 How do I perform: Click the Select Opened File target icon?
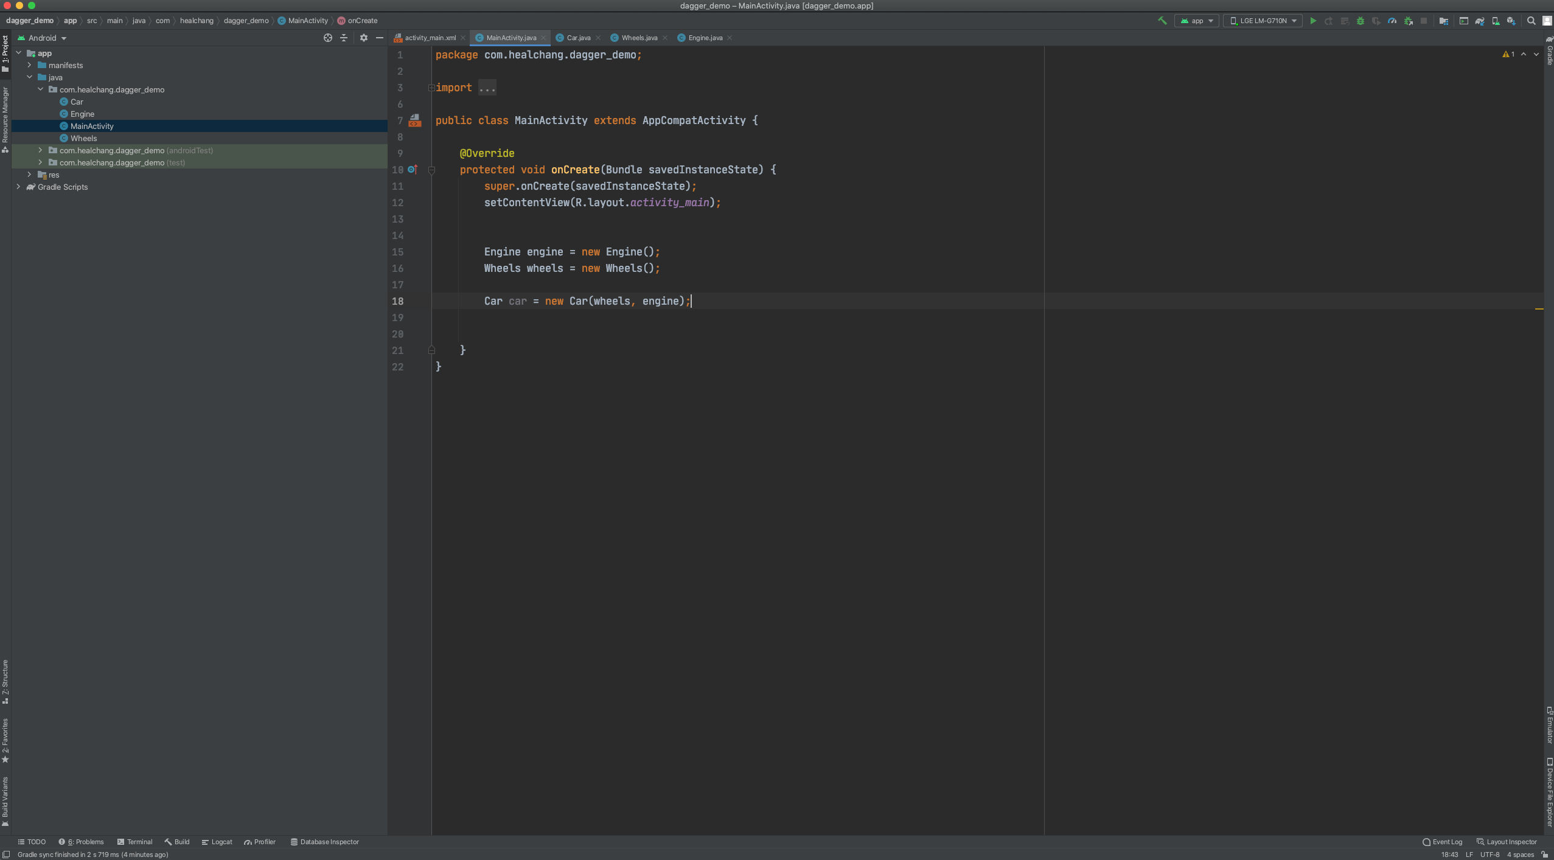(x=327, y=38)
